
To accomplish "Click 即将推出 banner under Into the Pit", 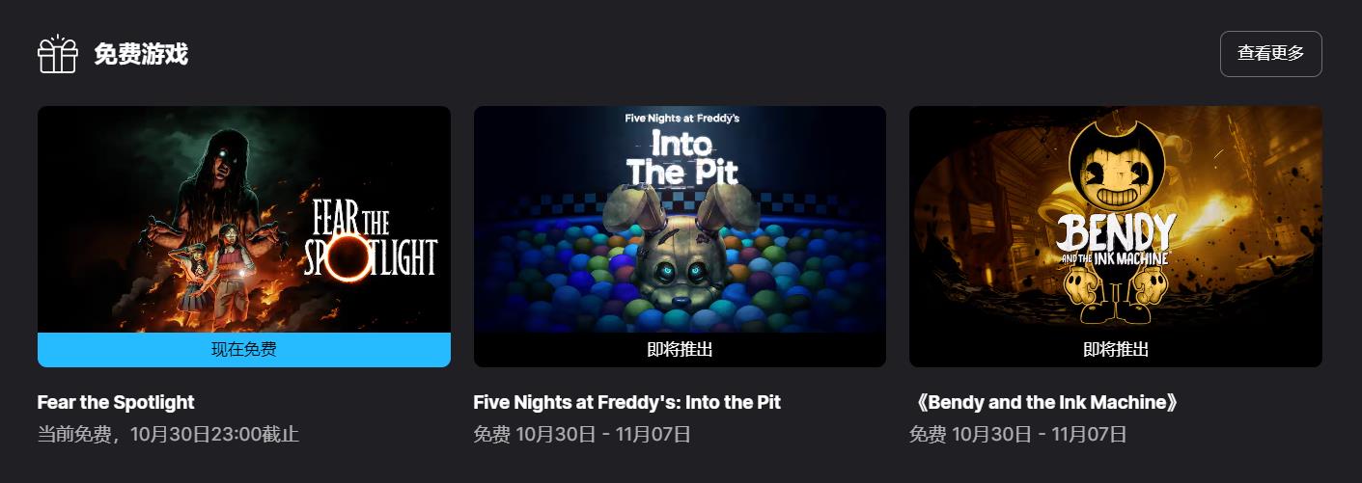I will 680,350.
